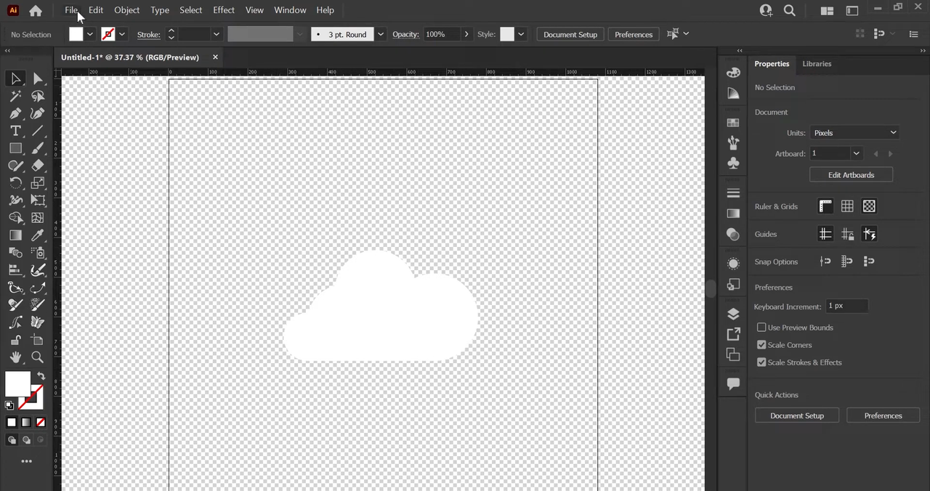The image size is (930, 491).
Task: Toggle show rulers button
Action: (x=825, y=206)
